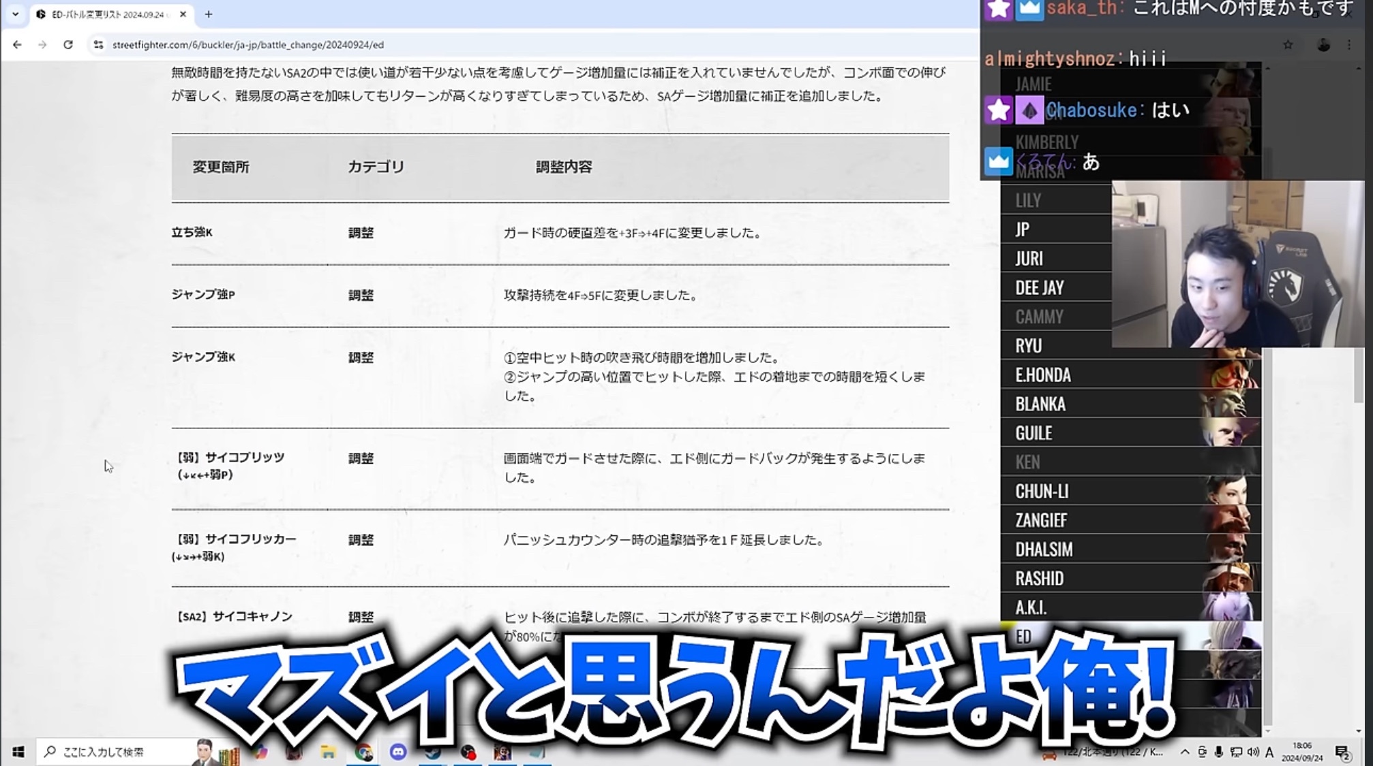Click the text ガード時の硬直差を+3F⇒+4Fに変更しました。
Viewport: 1373px width, 766px height.
[x=633, y=233]
